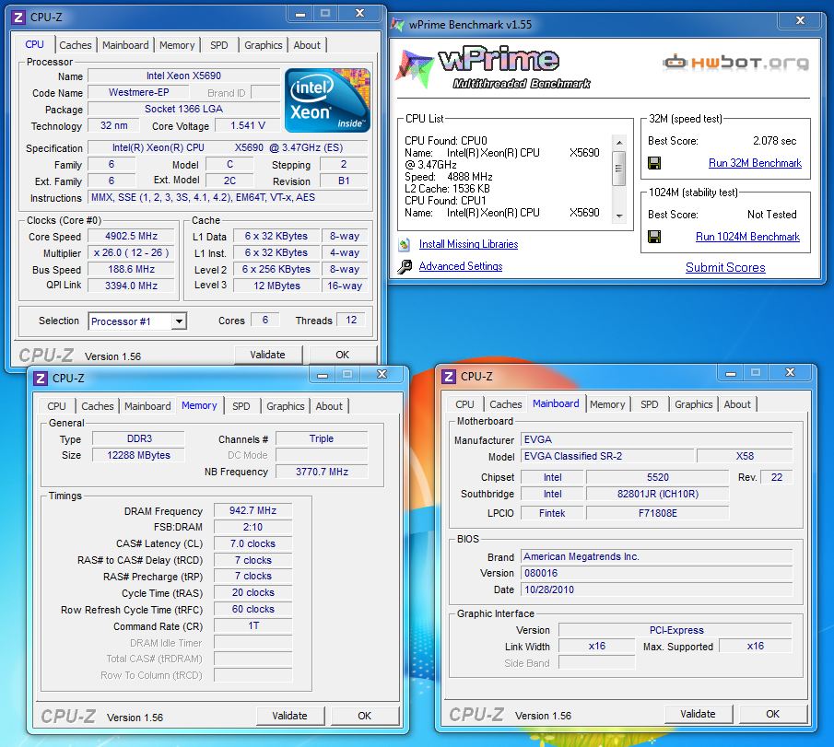Click the Bus Speed value 188.6 MHz
Image resolution: width=834 pixels, height=747 pixels.
[132, 270]
